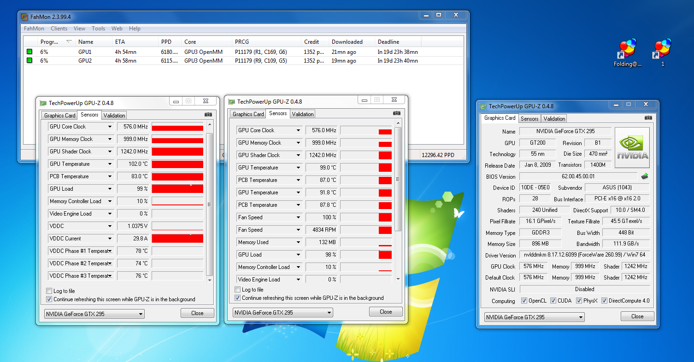Image resolution: width=694 pixels, height=362 pixels.
Task: Click camera screenshot icon in GPU-Z window with VDDC sensors
Action: click(208, 114)
